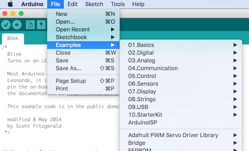Expand the 05.Control examples submenu
Viewport: 249px width, 151px height.
181,76
